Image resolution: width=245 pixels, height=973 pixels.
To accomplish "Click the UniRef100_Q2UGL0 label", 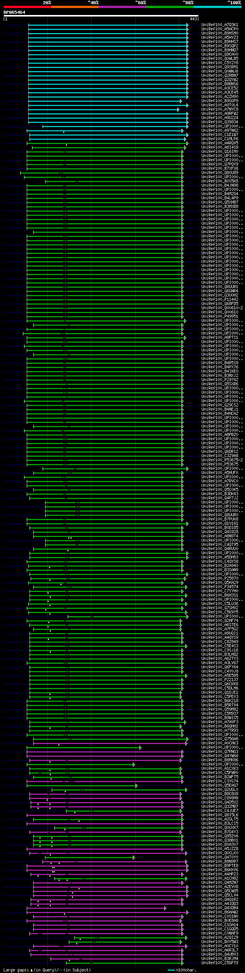I will coord(220,790).
